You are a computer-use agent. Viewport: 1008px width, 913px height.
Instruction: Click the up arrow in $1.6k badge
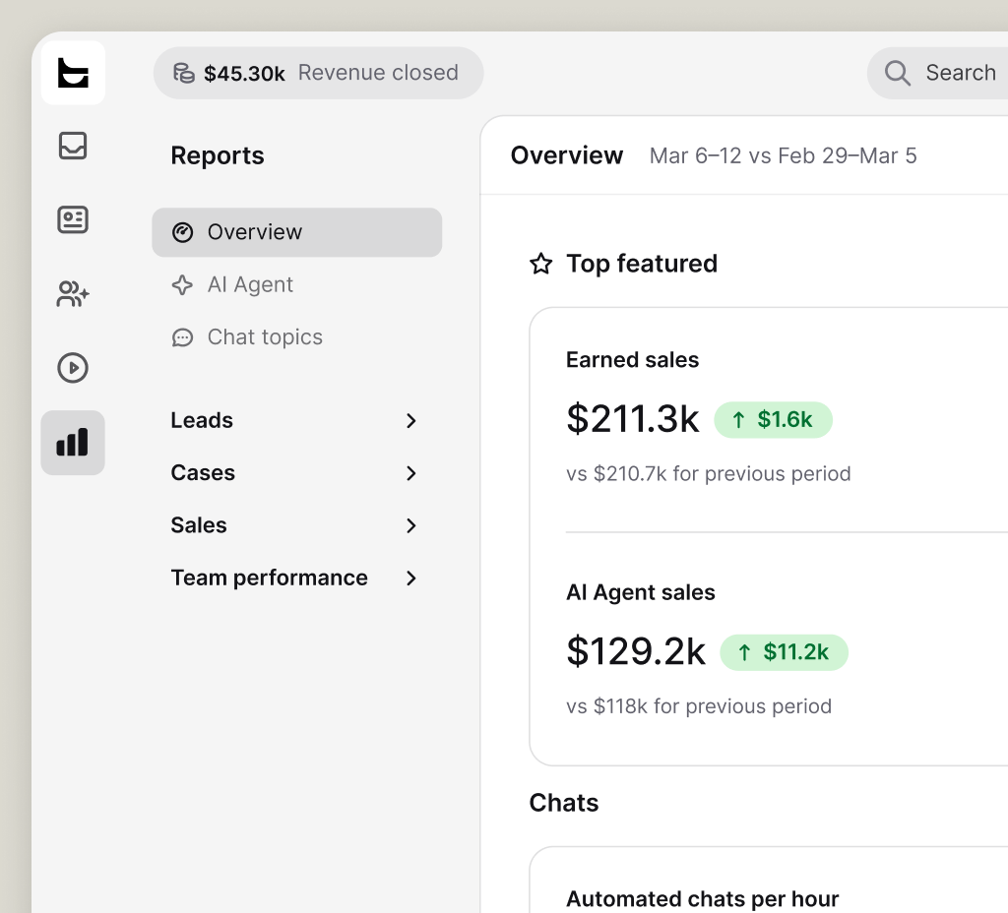click(738, 419)
